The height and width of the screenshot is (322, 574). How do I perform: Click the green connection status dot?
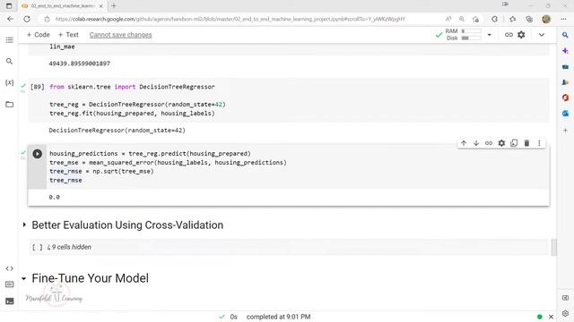click(x=539, y=317)
